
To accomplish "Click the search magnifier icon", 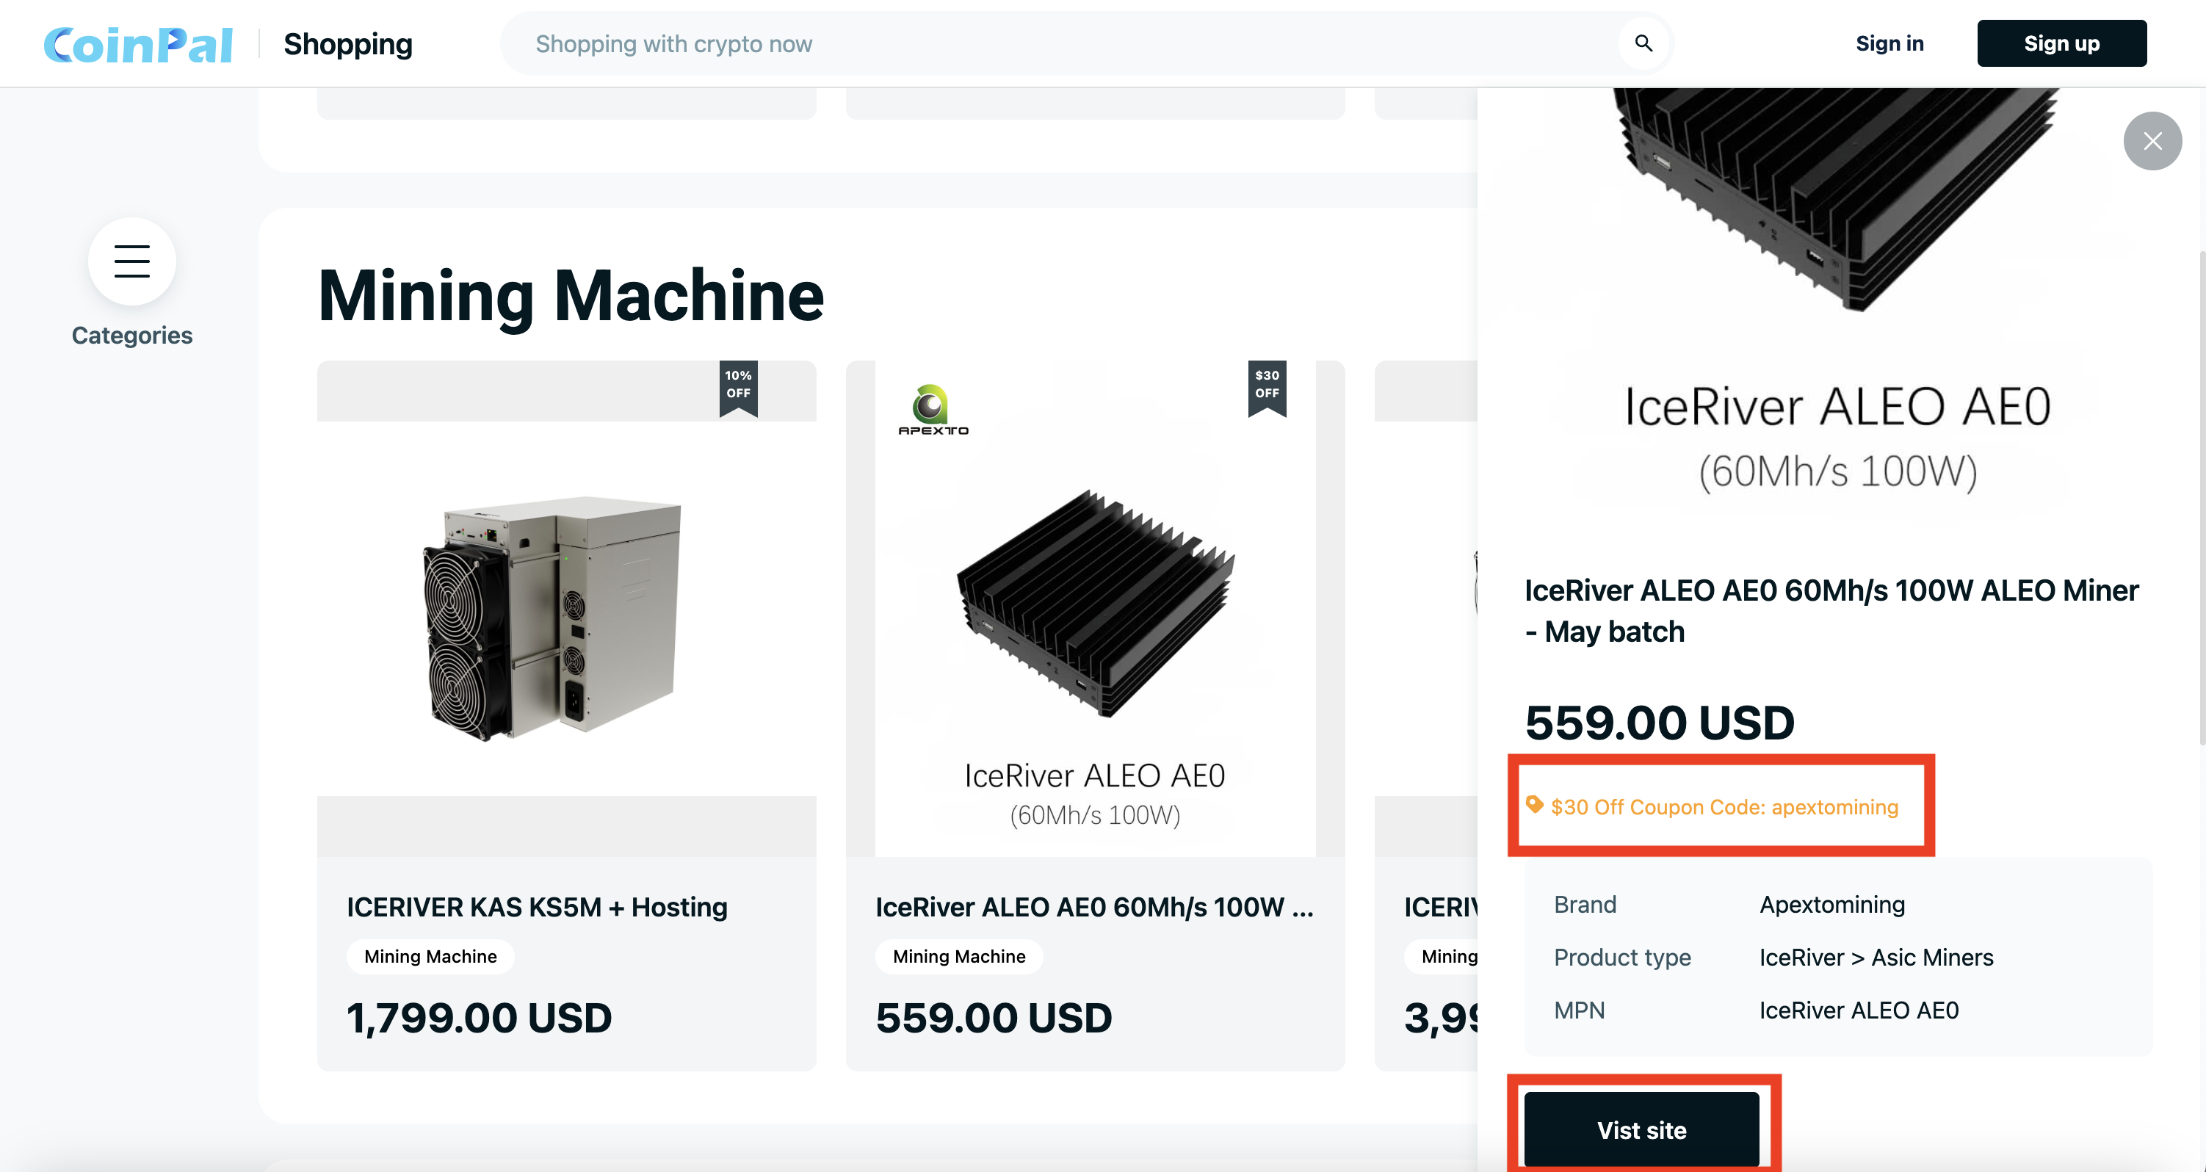I will click(x=1643, y=43).
